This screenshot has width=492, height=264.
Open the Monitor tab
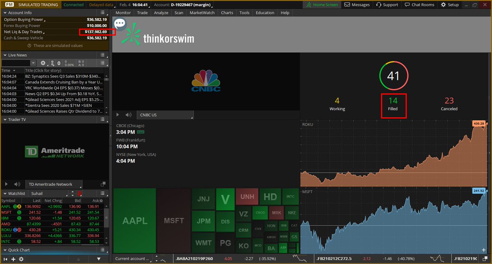(123, 13)
